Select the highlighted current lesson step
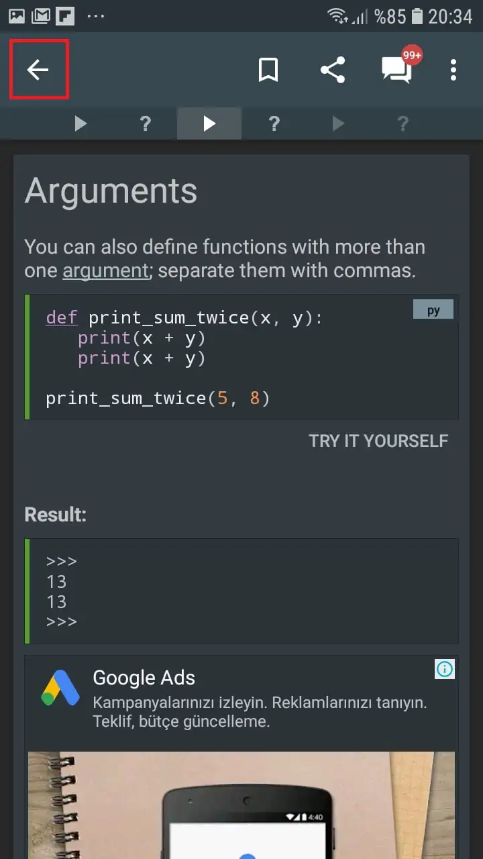The width and height of the screenshot is (483, 859). click(x=209, y=123)
